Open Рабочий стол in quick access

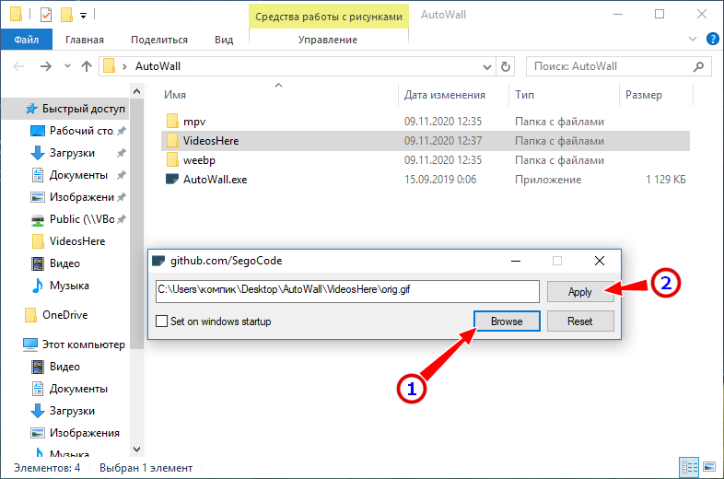pyautogui.click(x=82, y=131)
